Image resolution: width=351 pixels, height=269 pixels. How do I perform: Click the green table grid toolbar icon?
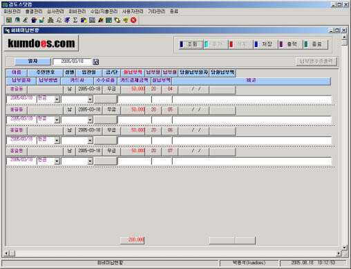point(108,20)
